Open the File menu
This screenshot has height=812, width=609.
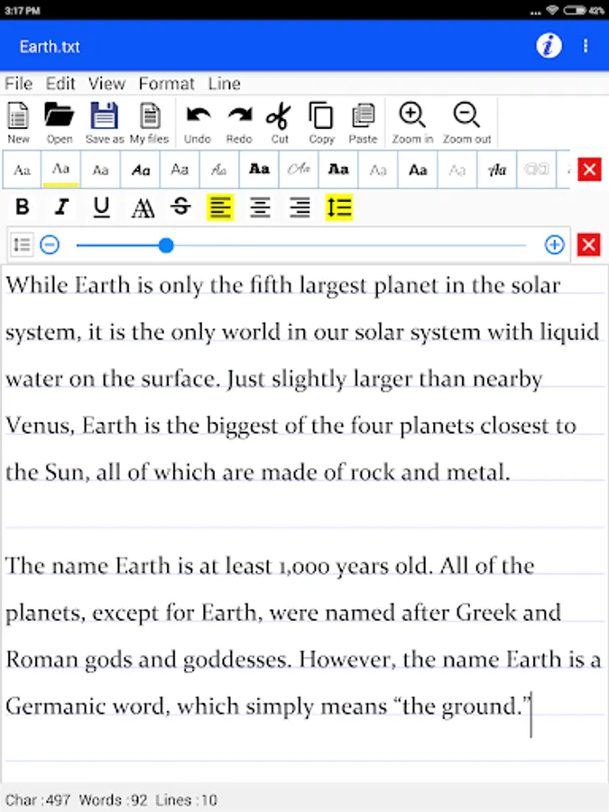click(x=19, y=83)
